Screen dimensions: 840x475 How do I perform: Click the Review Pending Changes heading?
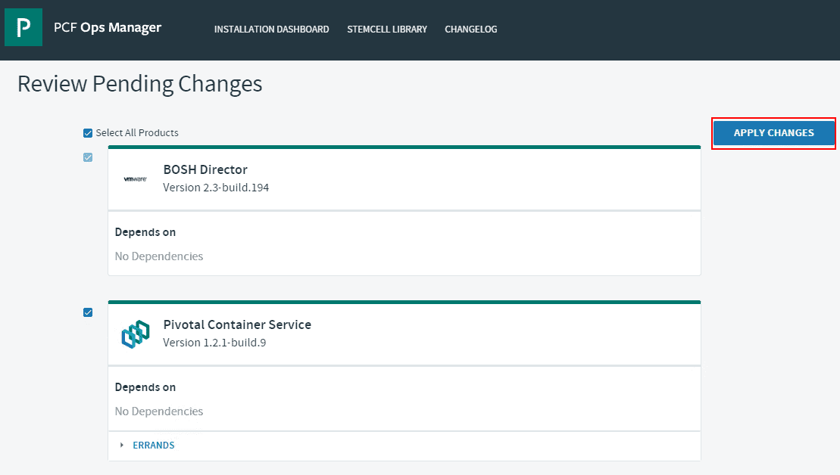coord(140,83)
